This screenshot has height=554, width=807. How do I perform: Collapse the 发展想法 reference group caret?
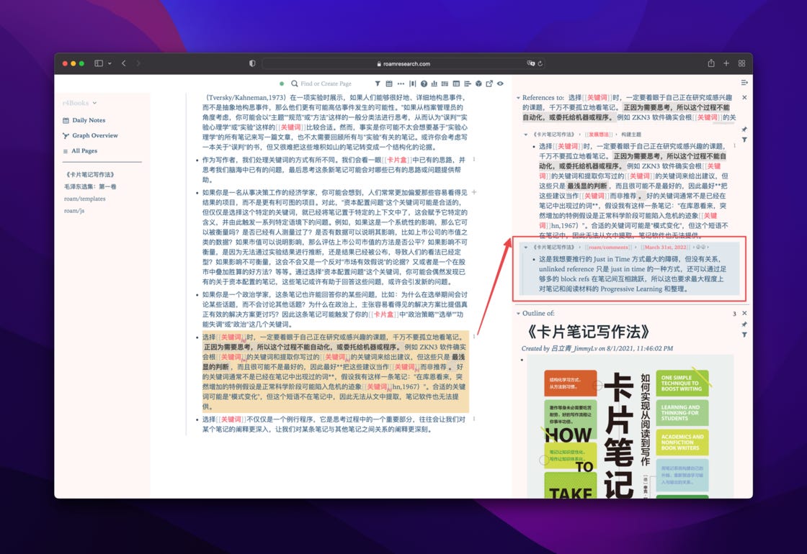click(525, 135)
